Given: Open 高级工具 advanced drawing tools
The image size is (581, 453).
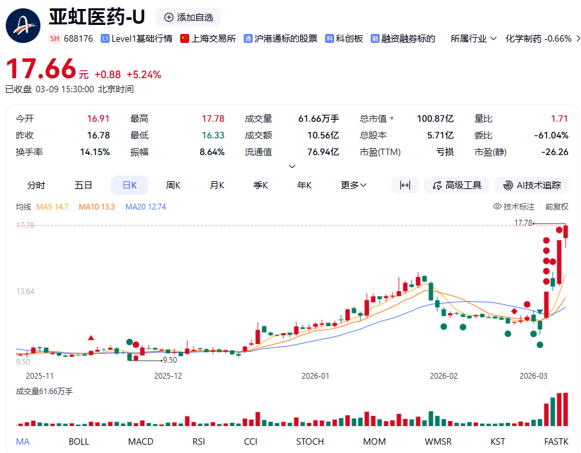Looking at the screenshot, I should pos(457,185).
